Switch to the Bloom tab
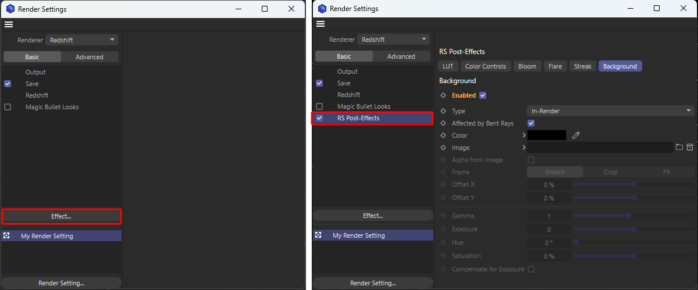This screenshot has height=290, width=698. [527, 66]
